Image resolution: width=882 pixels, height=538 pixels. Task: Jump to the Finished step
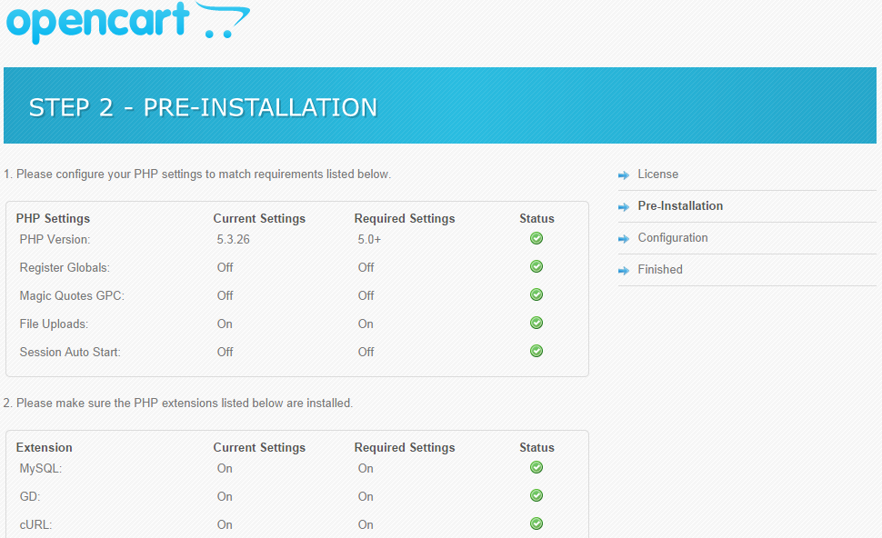[x=660, y=270]
